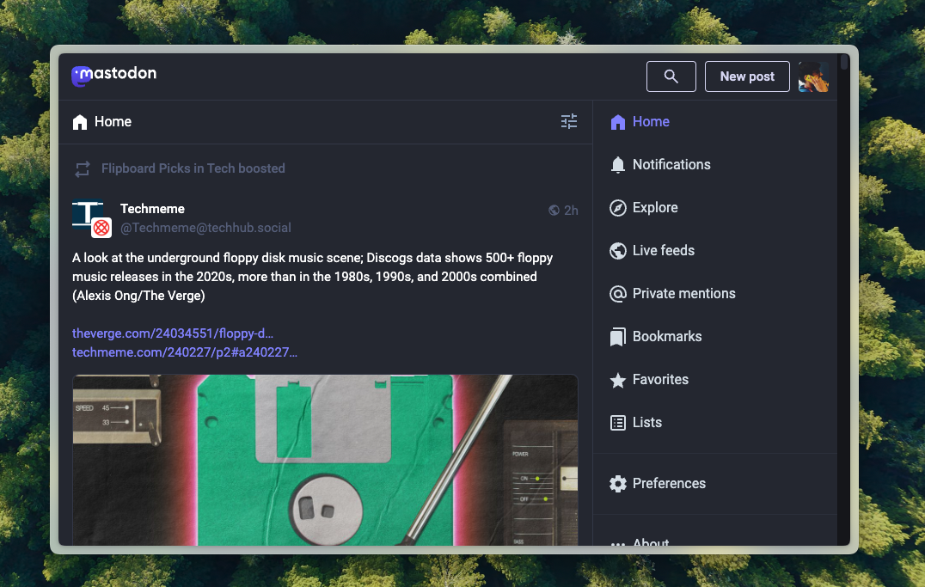The height and width of the screenshot is (587, 925).
Task: Select Home label in sidebar navigation
Action: (x=651, y=121)
